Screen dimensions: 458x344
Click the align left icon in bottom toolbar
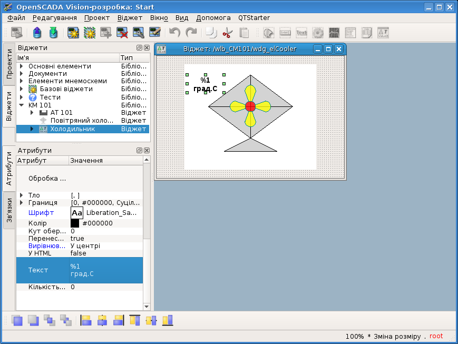tap(86, 320)
